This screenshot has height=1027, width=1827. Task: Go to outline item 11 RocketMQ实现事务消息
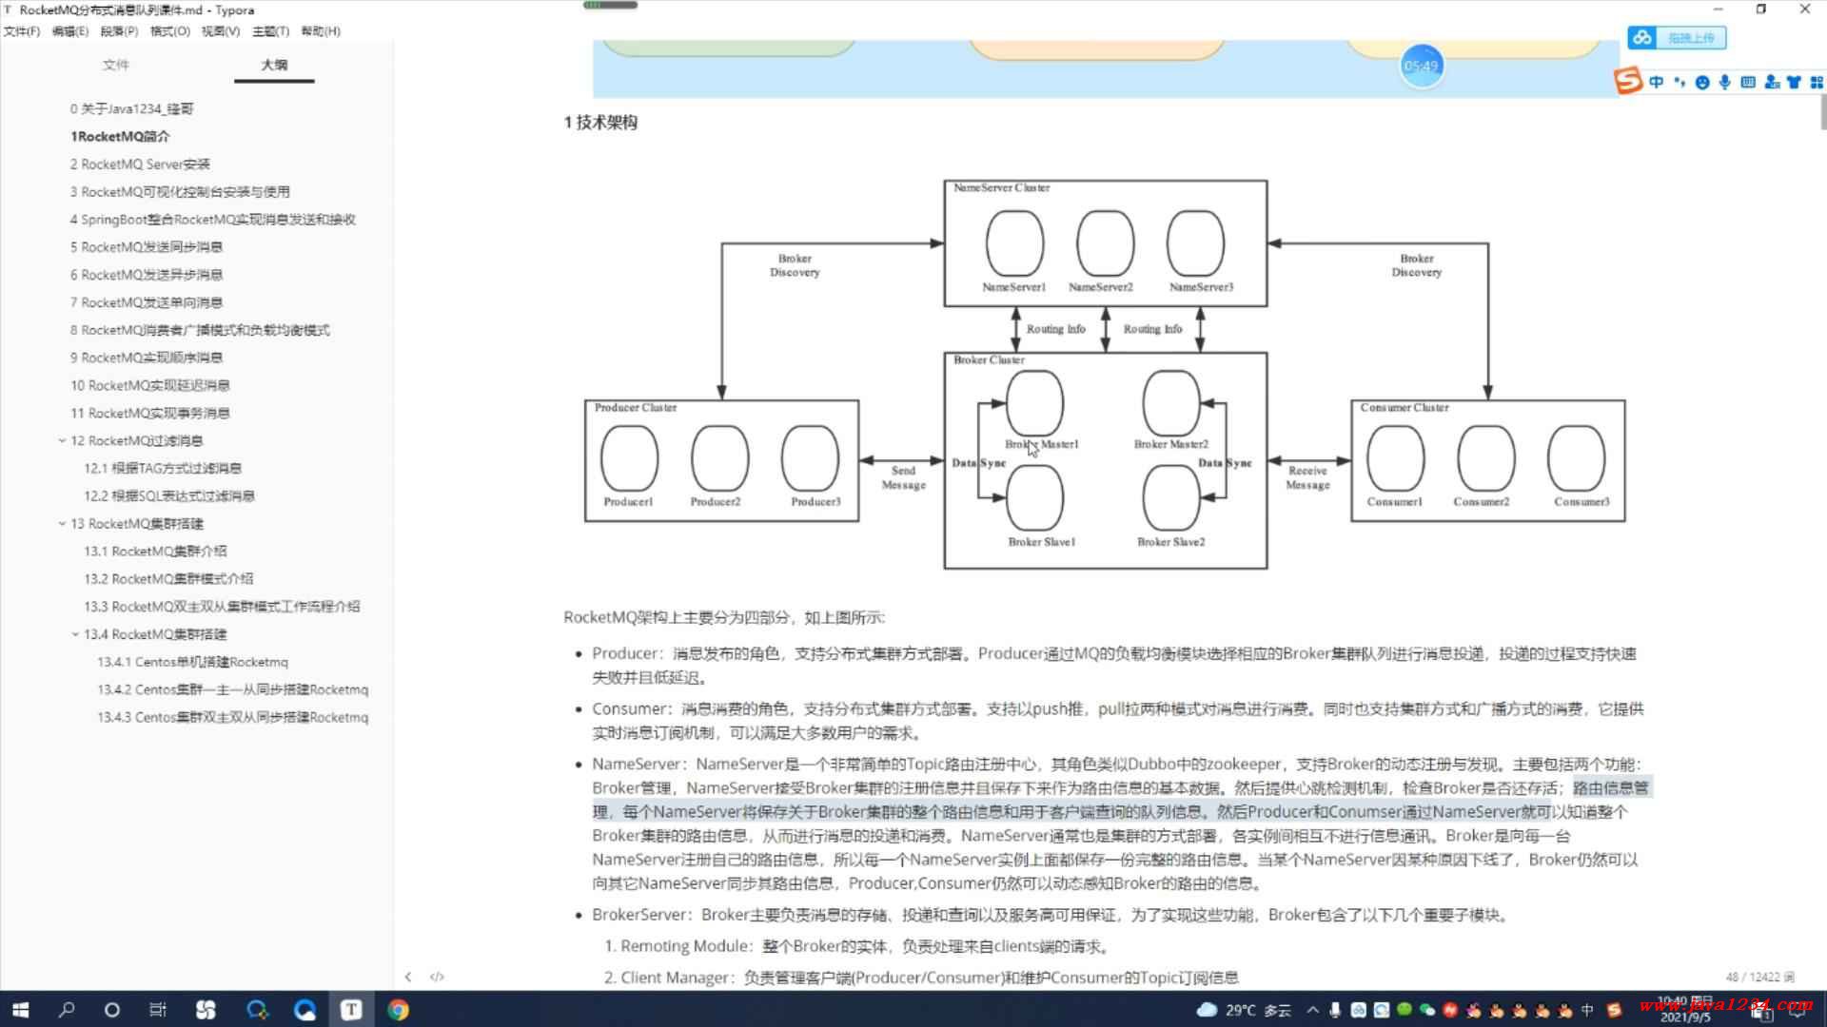(x=150, y=413)
